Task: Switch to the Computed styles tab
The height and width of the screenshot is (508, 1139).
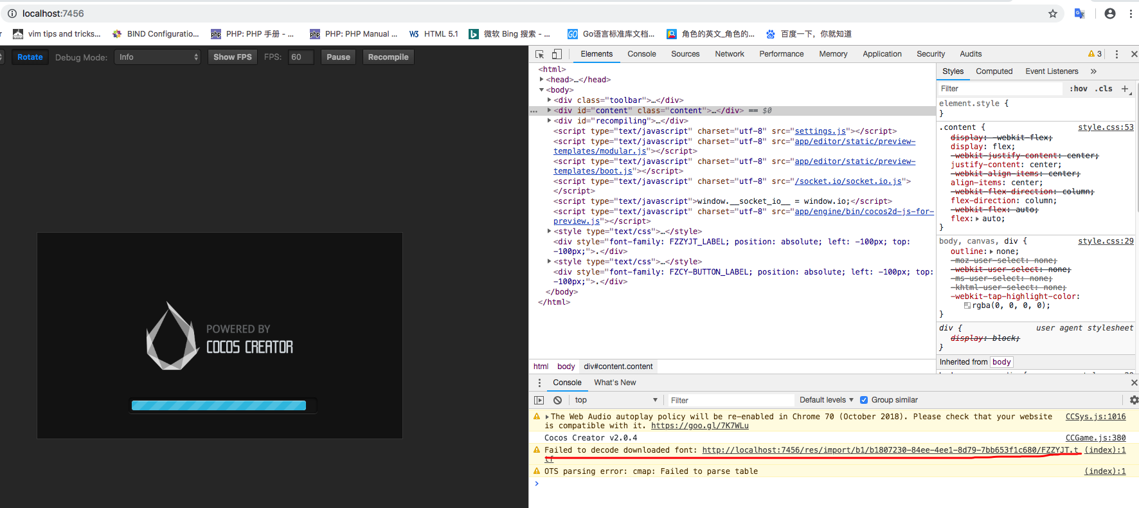Action: [994, 71]
